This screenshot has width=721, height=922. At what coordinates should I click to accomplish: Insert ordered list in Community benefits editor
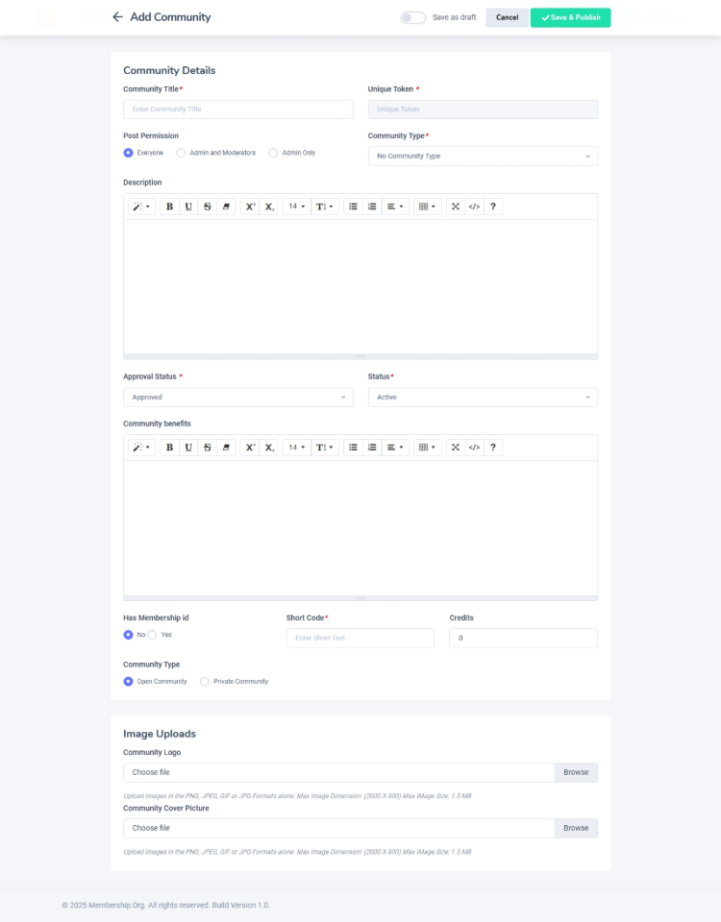pyautogui.click(x=372, y=448)
